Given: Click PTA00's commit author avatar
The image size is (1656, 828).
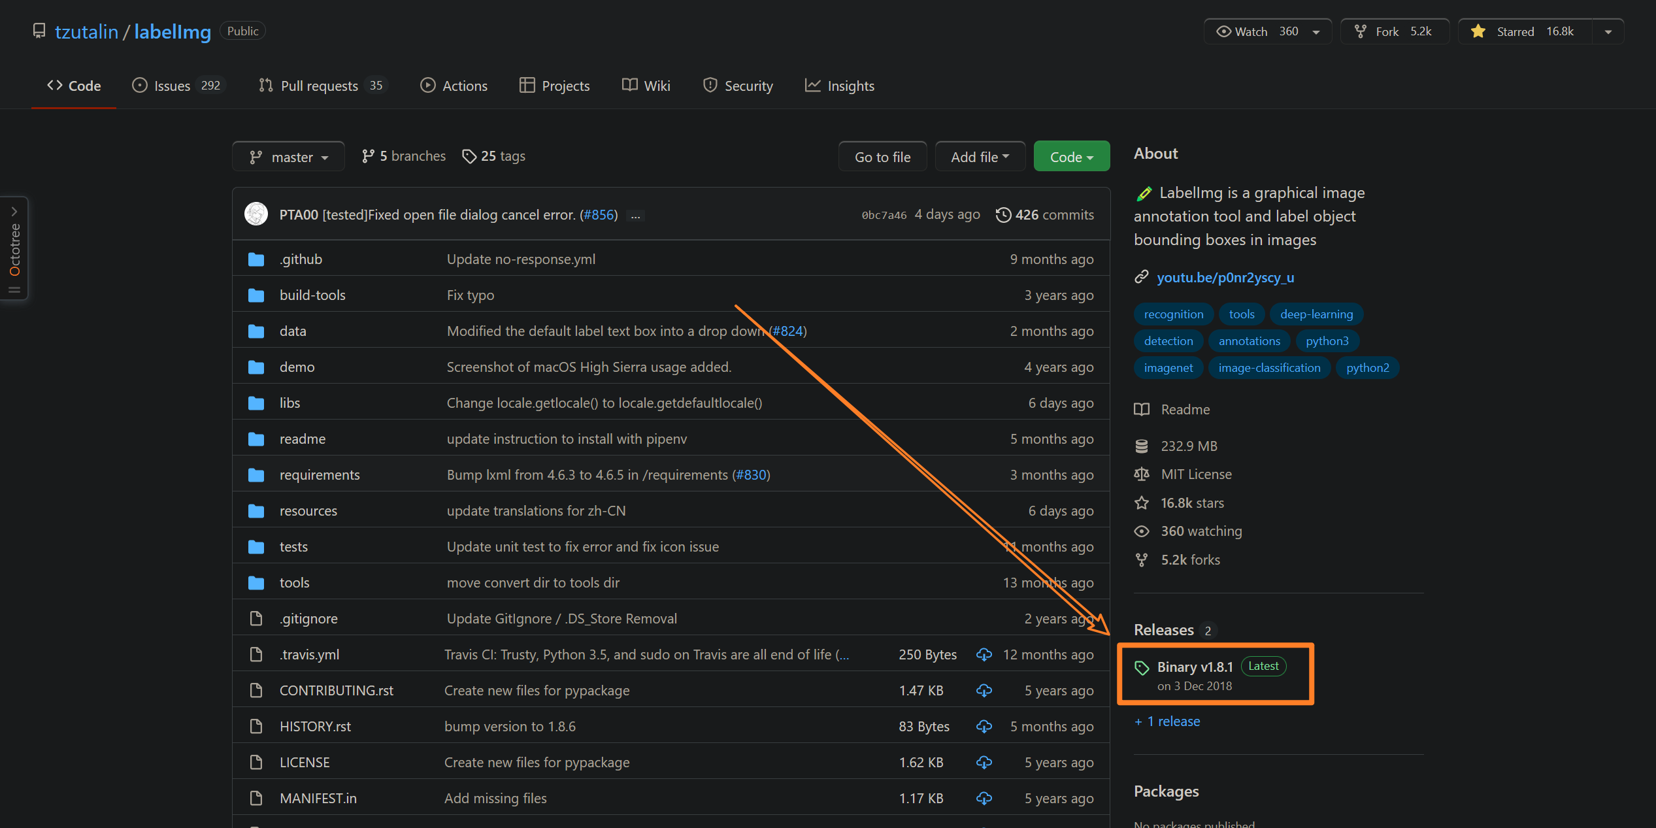Looking at the screenshot, I should coord(256,214).
